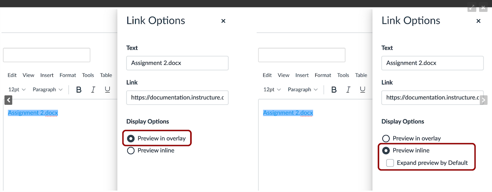The image size is (492, 192).
Task: Click the empty title field above the left editor
Action: pyautogui.click(x=47, y=55)
